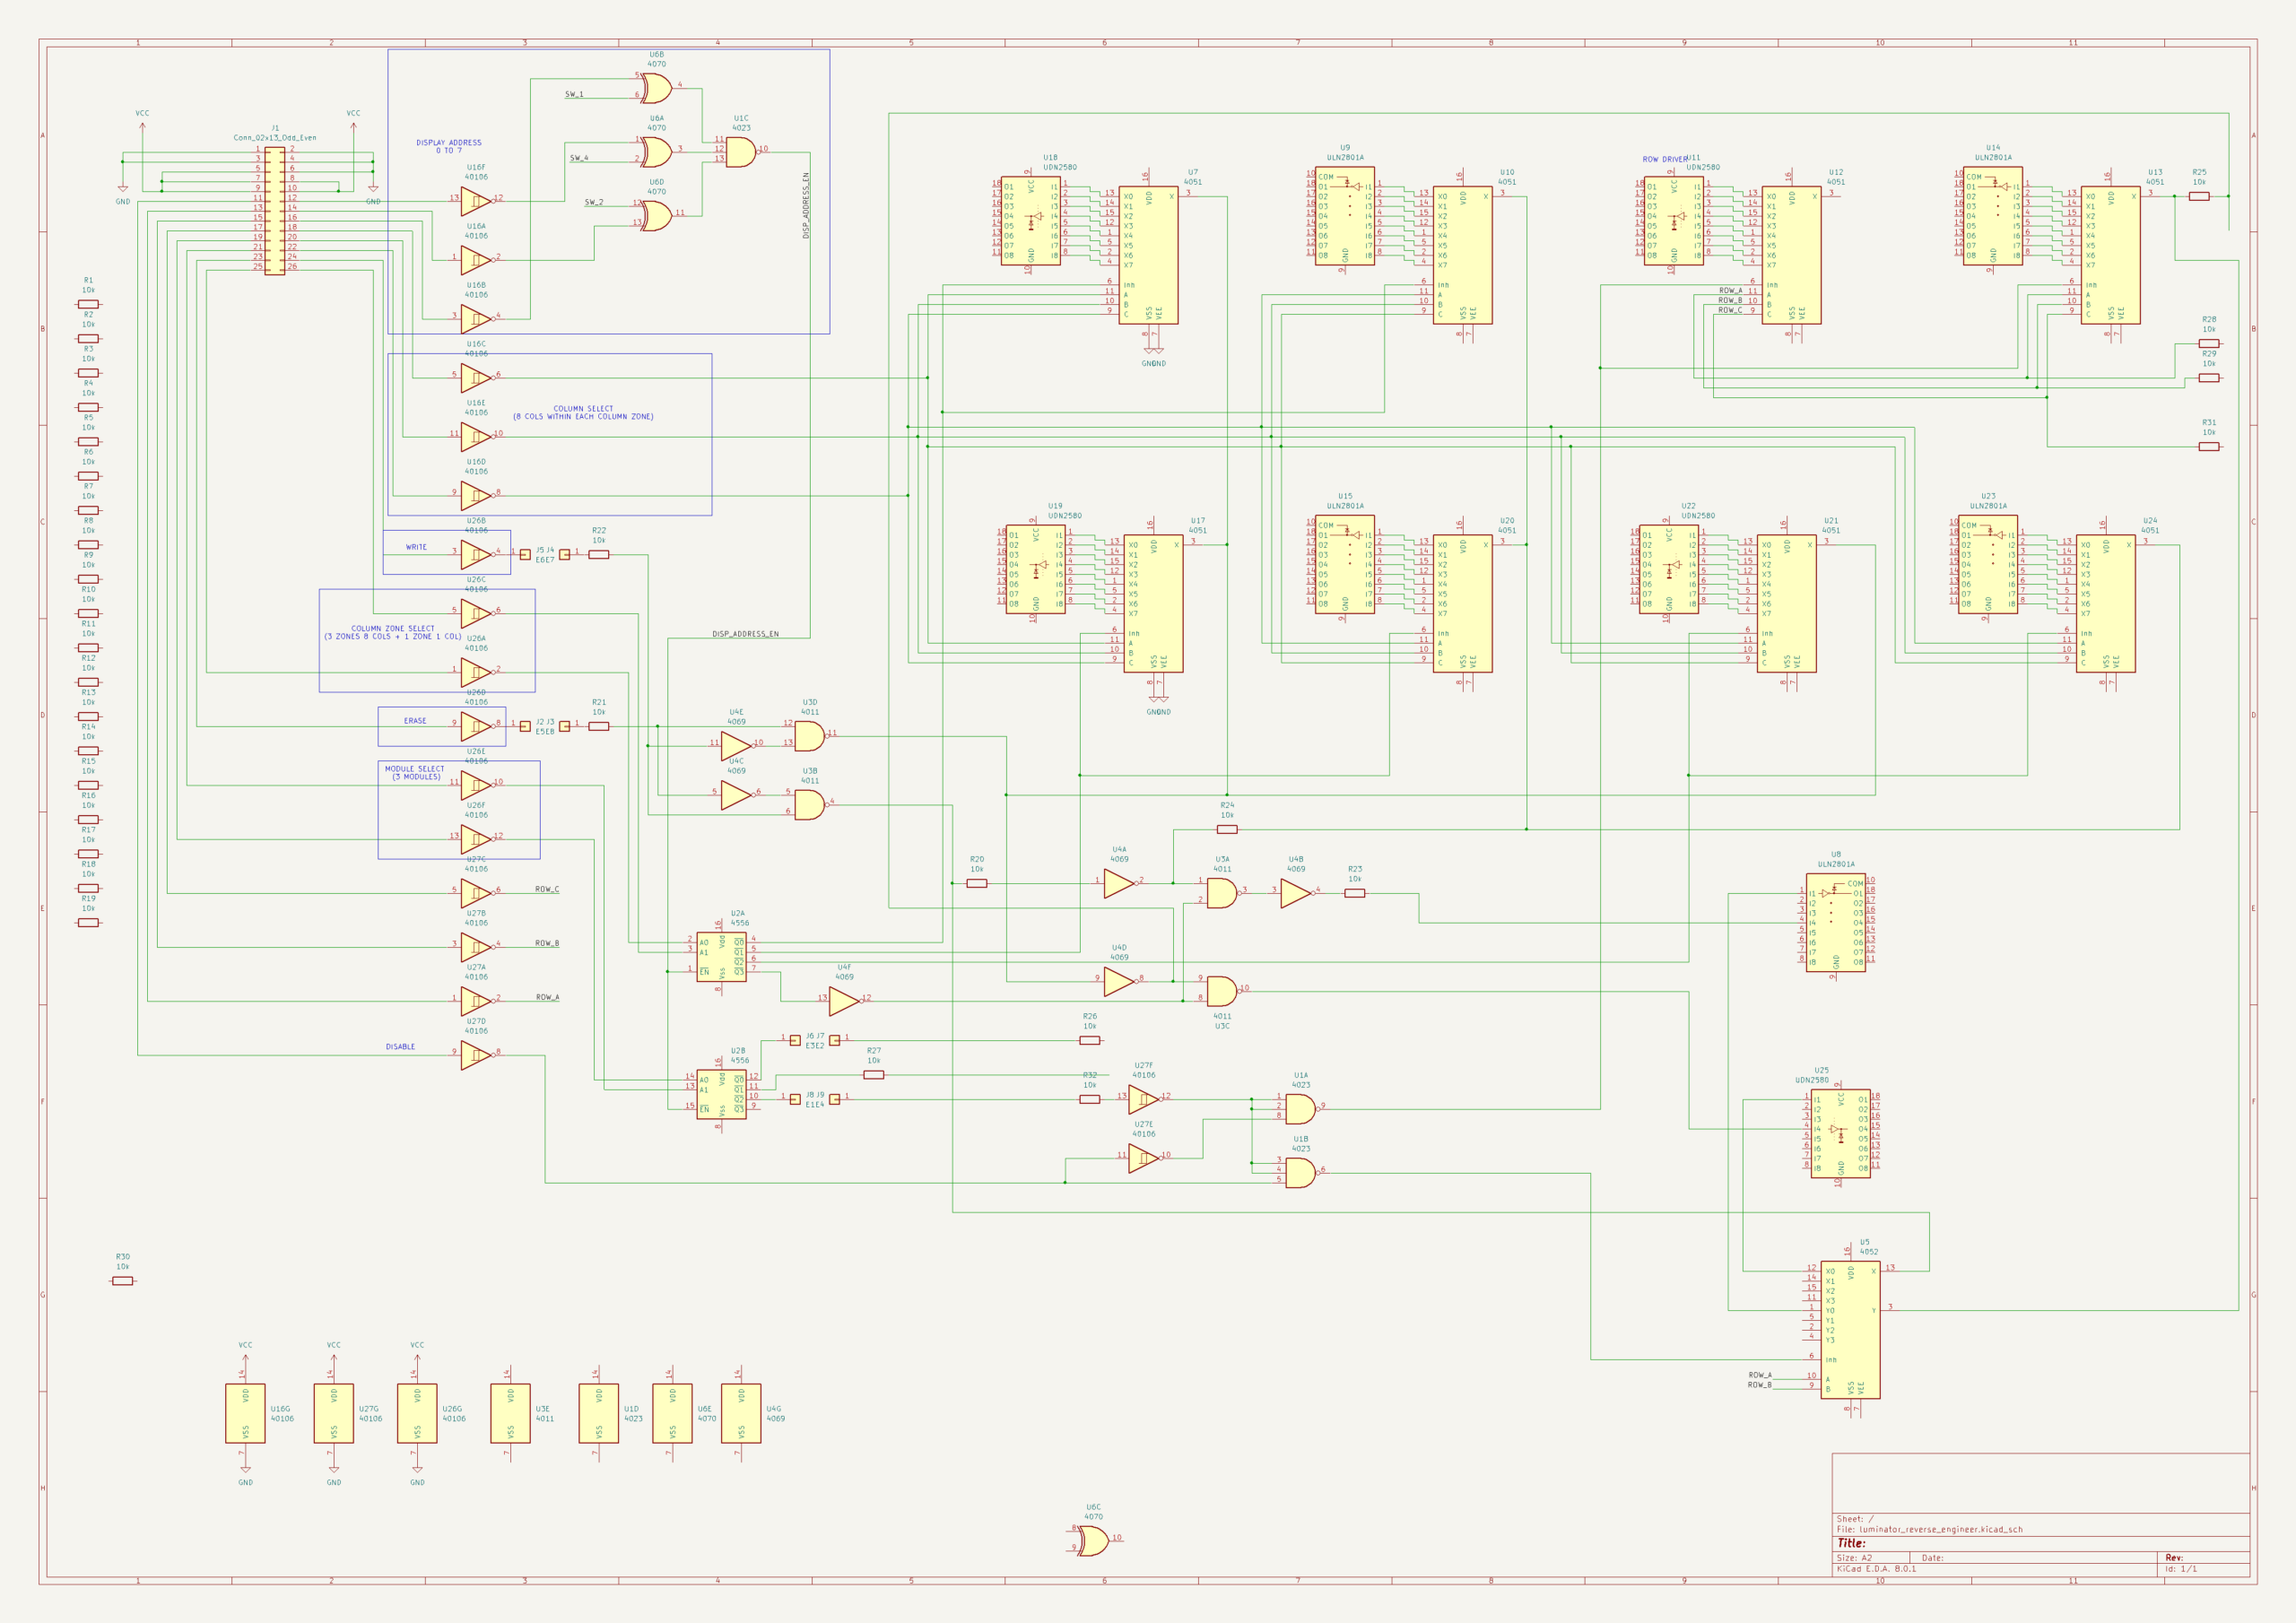Select the DISP_ADDRESS_EN net label

coord(745,634)
